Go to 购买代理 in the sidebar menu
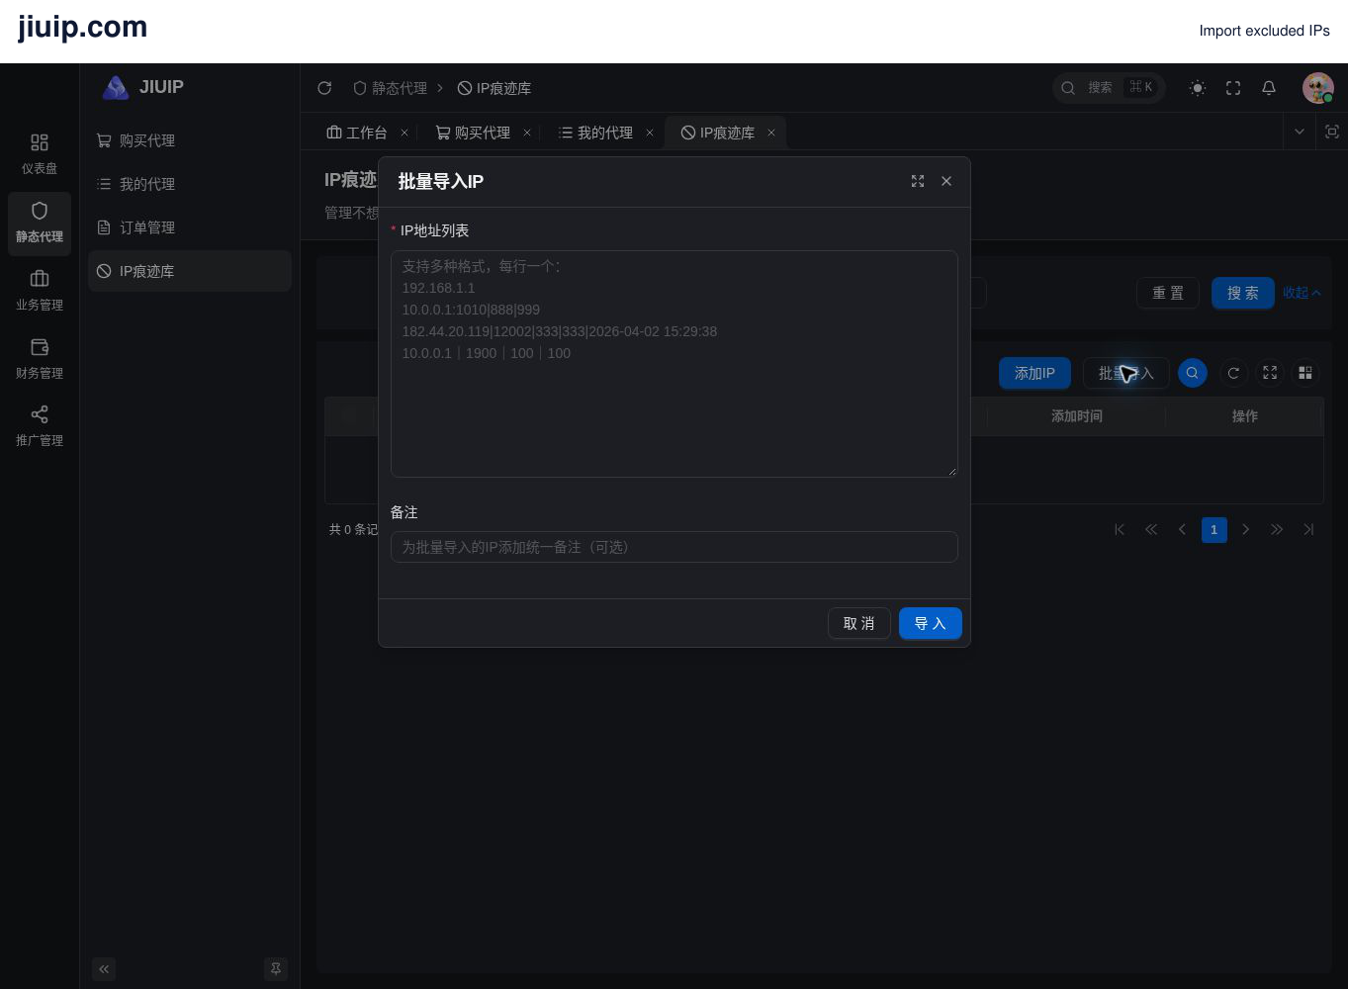Screen dimensions: 1348x989 click(x=190, y=140)
